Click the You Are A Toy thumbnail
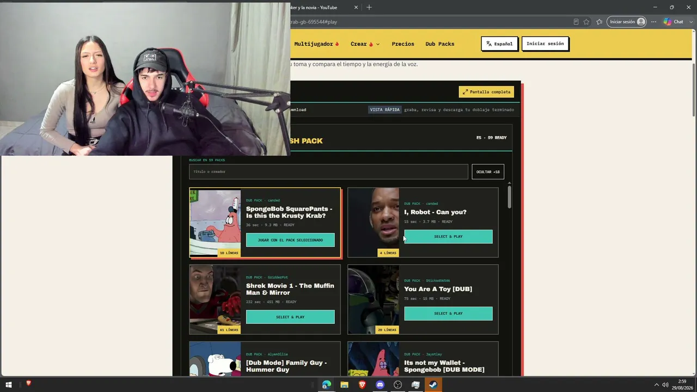Image resolution: width=697 pixels, height=392 pixels. point(374,299)
